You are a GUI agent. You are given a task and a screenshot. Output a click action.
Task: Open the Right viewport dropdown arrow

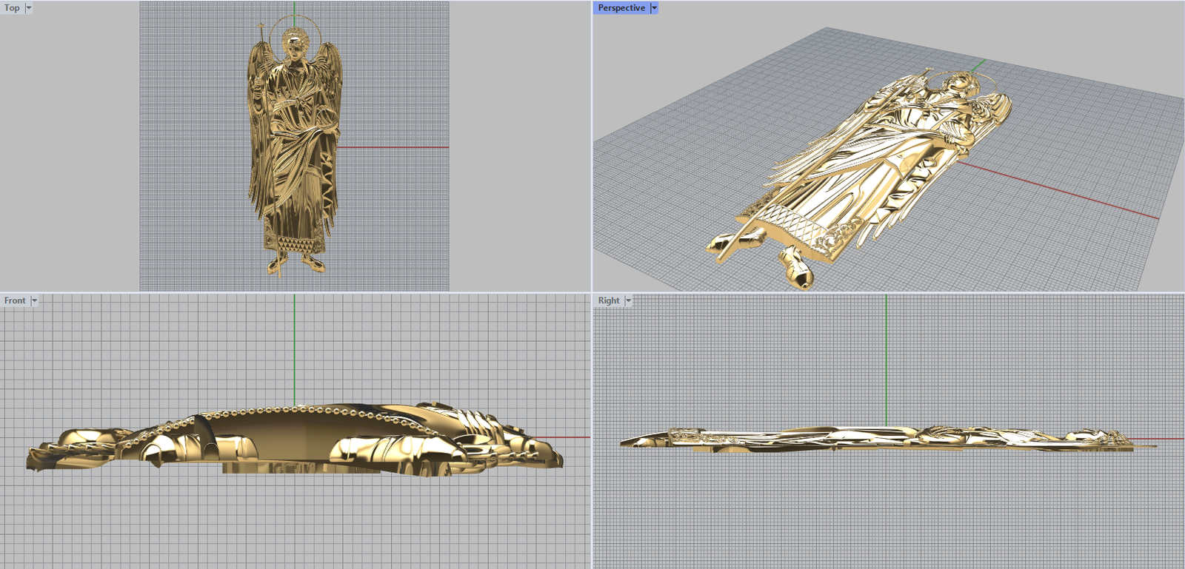pyautogui.click(x=628, y=300)
